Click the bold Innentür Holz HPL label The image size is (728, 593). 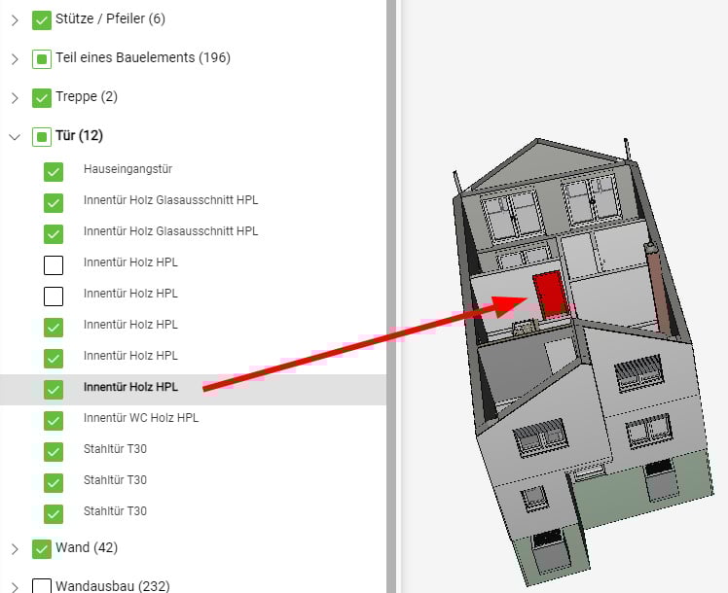coord(130,387)
